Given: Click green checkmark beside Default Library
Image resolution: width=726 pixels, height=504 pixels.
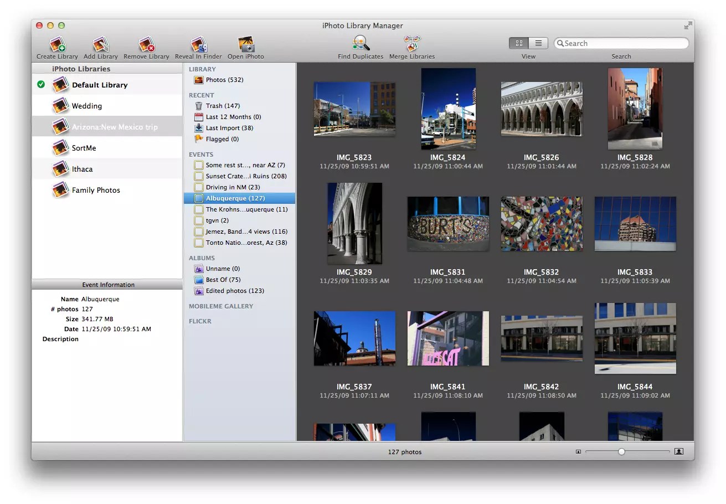Looking at the screenshot, I should coord(41,85).
